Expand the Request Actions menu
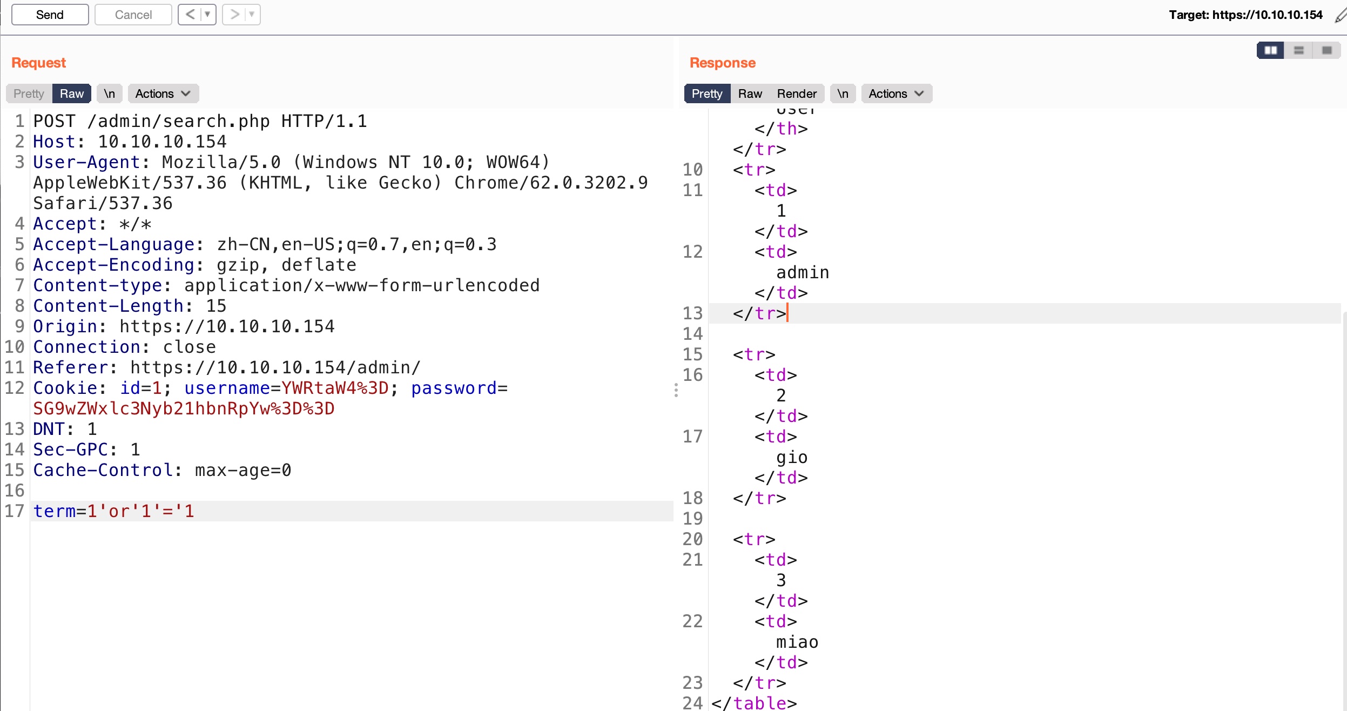 point(163,93)
